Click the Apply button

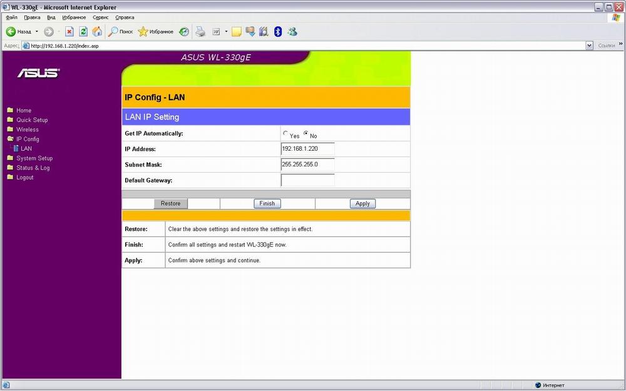coord(362,203)
